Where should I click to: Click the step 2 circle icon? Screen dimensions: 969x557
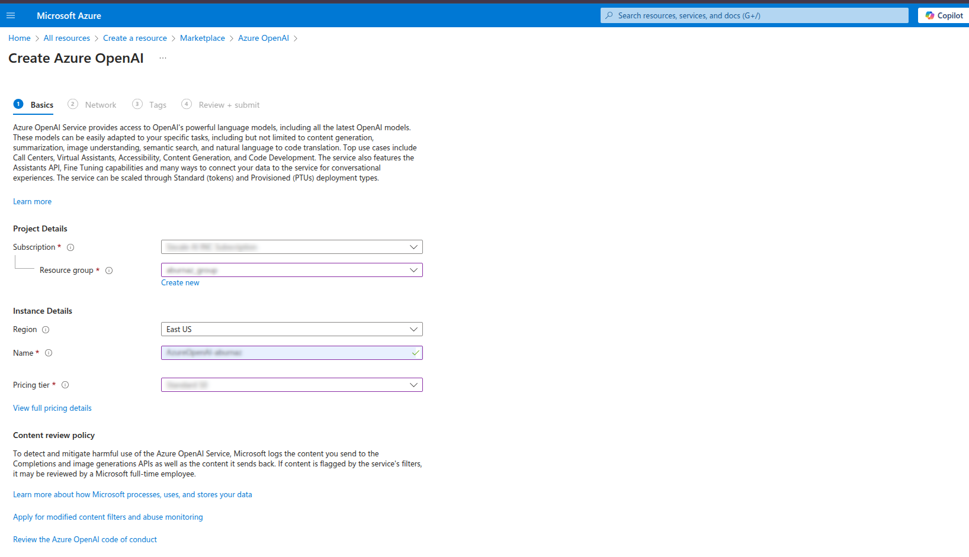(73, 104)
